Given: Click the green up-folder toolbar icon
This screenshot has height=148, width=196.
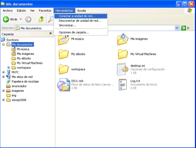Looking at the screenshot, I should [x=41, y=19].
